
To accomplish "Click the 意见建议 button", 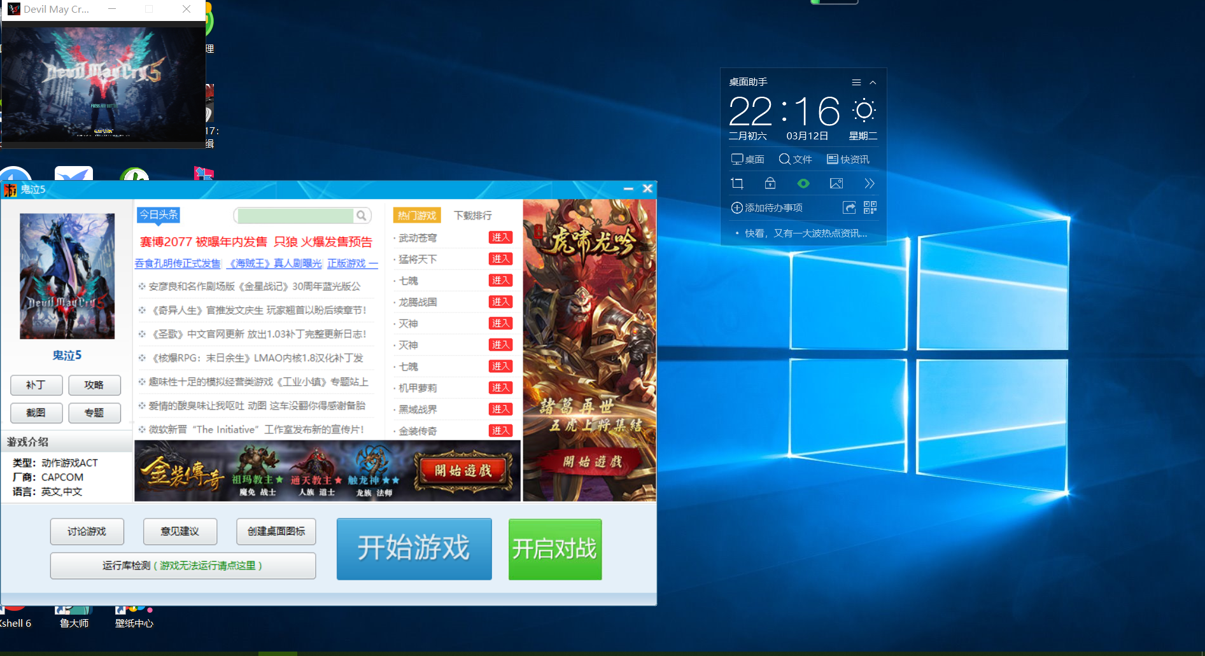I will pos(180,531).
